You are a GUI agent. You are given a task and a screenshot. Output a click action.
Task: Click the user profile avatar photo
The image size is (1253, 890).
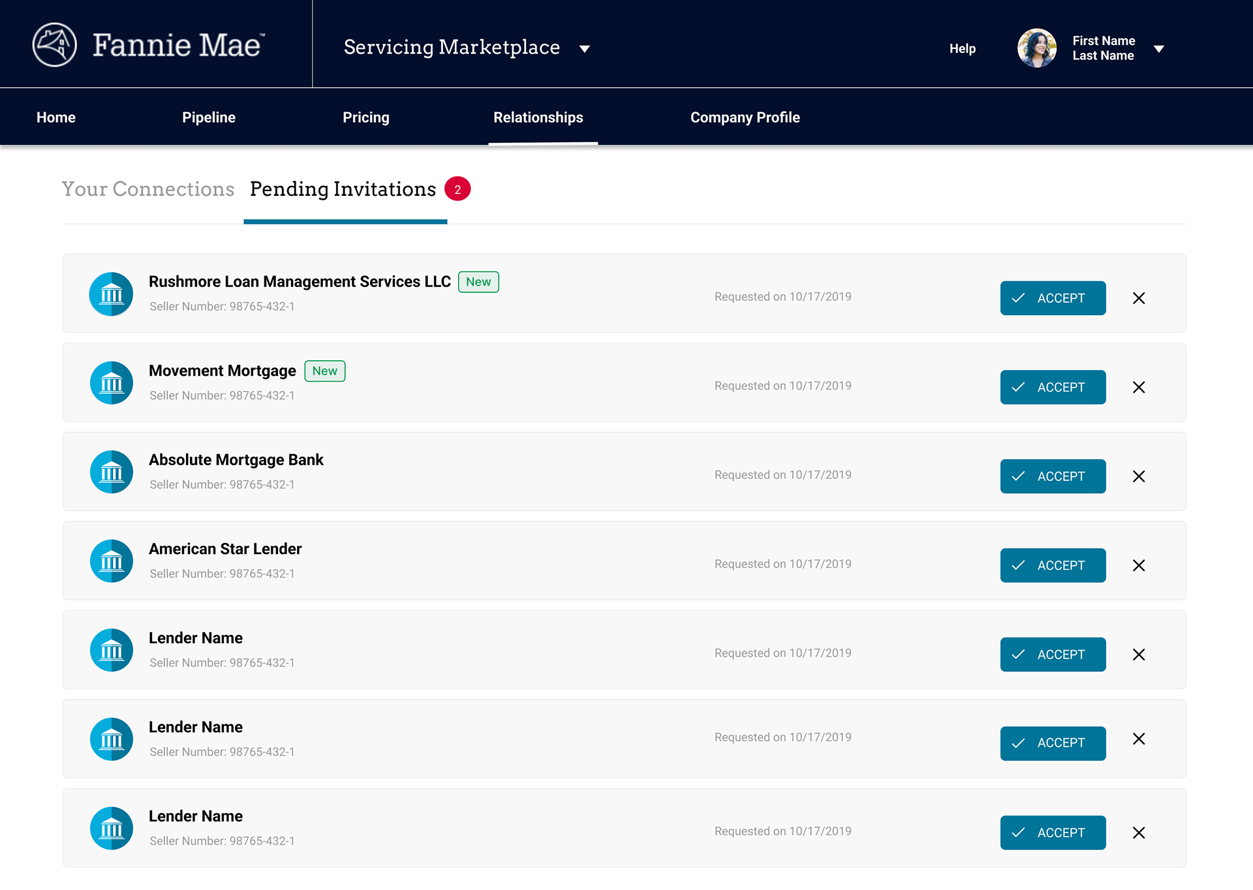pyautogui.click(x=1036, y=48)
